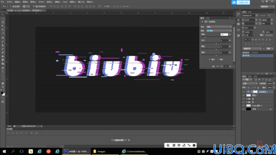
Task: Click the lock-all padlock icon in Layers panel
Action: point(258,88)
